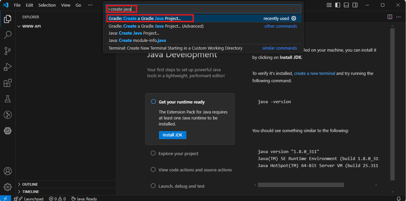
Task: Open Launchpad in status bar
Action: coord(29,199)
